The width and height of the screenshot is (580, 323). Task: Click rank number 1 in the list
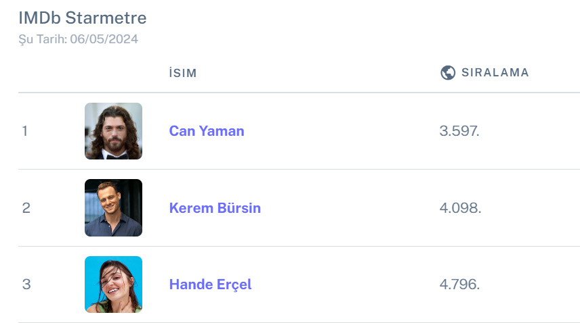click(25, 131)
